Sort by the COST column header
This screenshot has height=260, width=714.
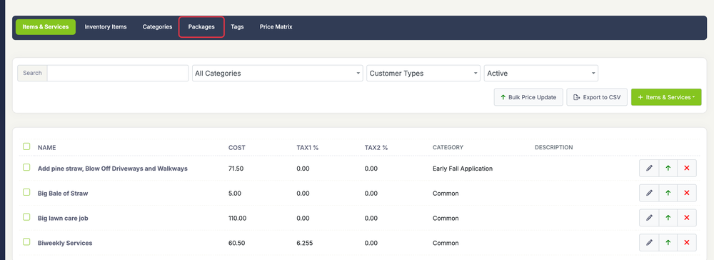tap(237, 148)
